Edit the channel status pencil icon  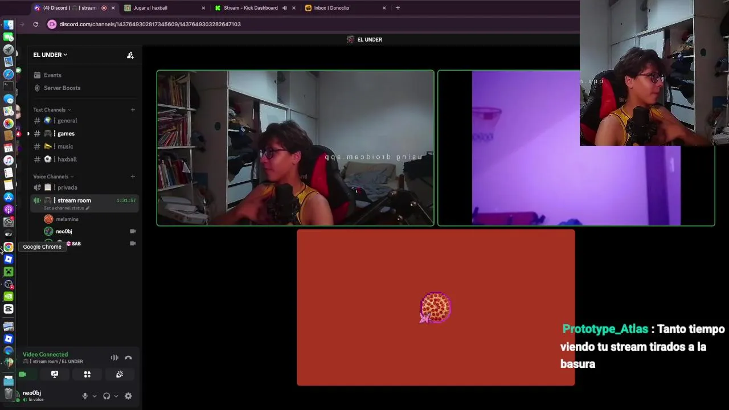pos(88,208)
